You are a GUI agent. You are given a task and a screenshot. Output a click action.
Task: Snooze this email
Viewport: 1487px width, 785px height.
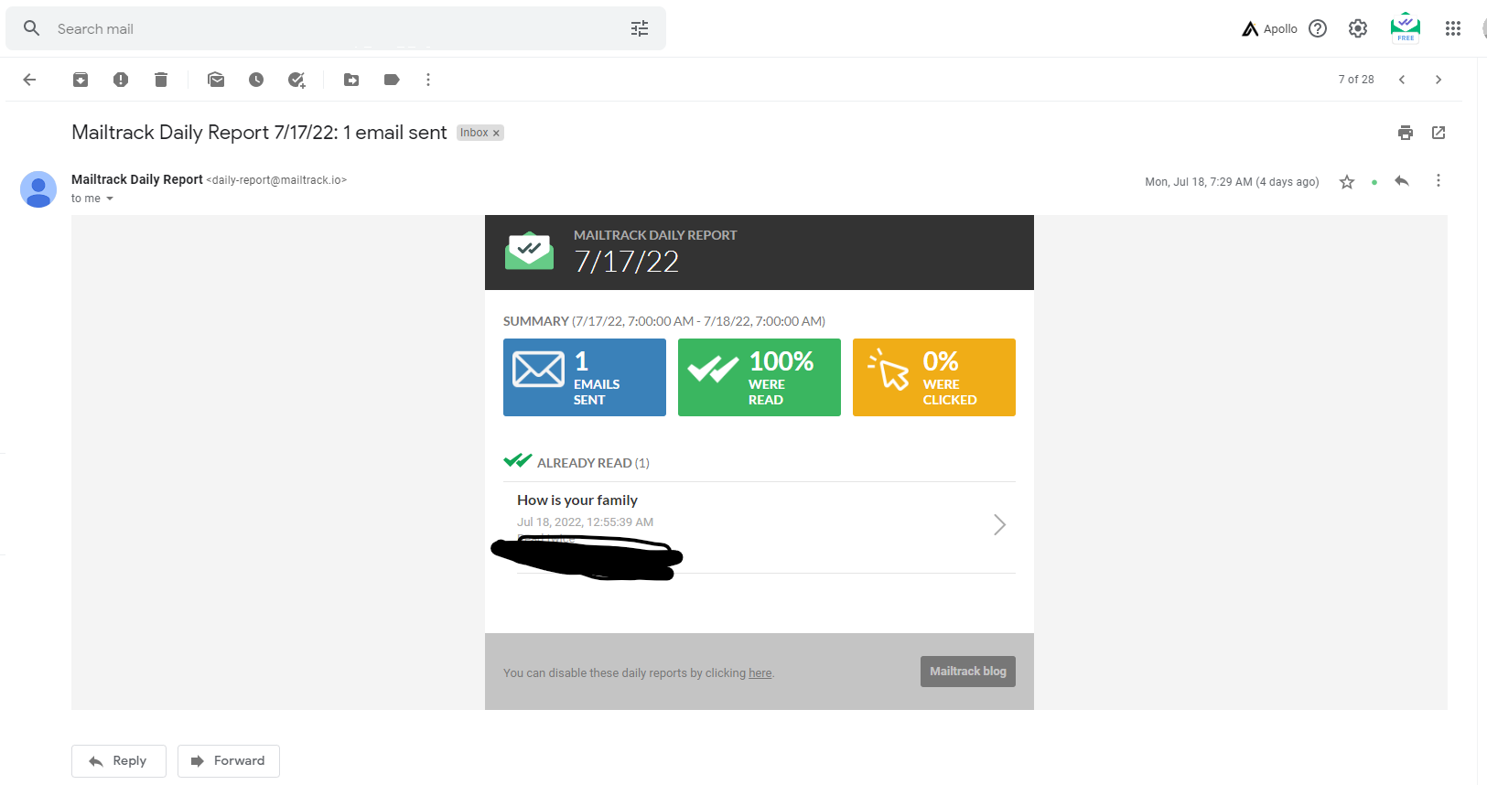[256, 80]
